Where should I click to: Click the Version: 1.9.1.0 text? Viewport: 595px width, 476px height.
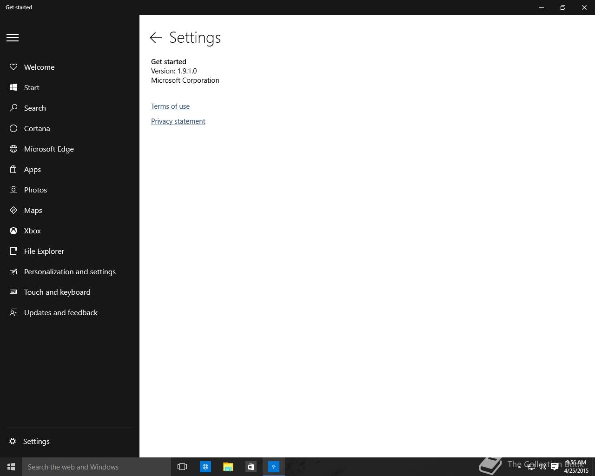point(174,71)
